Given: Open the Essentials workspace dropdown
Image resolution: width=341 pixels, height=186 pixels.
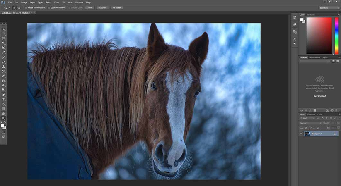Looking at the screenshot, I should pyautogui.click(x=329, y=8).
